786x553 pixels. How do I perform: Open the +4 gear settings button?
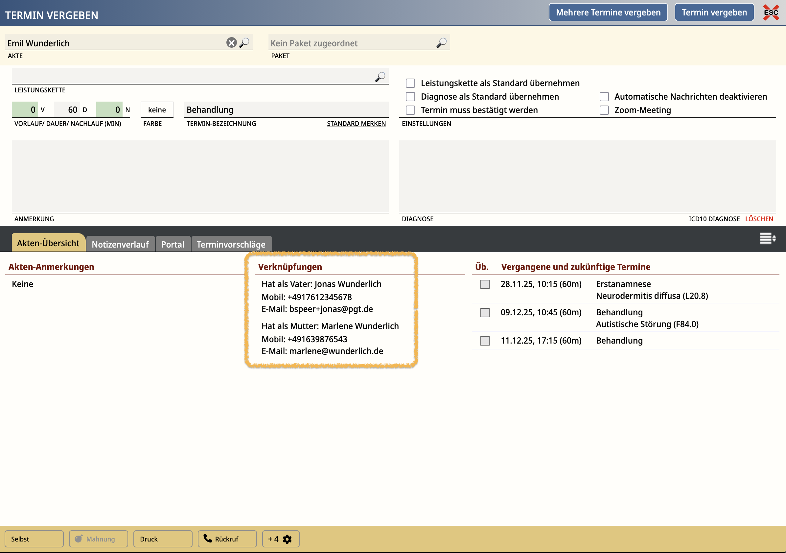(x=280, y=539)
